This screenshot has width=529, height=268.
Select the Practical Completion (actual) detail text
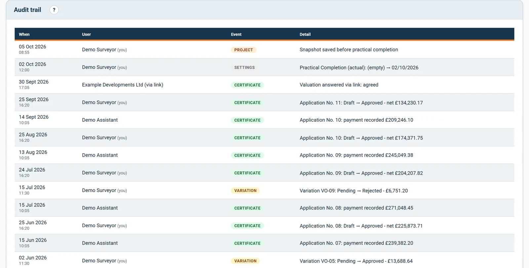(x=359, y=68)
